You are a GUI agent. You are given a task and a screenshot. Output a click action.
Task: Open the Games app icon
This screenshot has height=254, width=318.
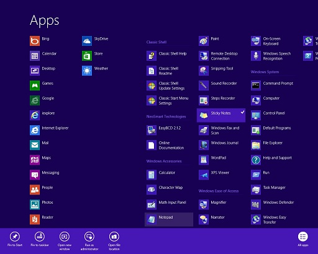(35, 85)
